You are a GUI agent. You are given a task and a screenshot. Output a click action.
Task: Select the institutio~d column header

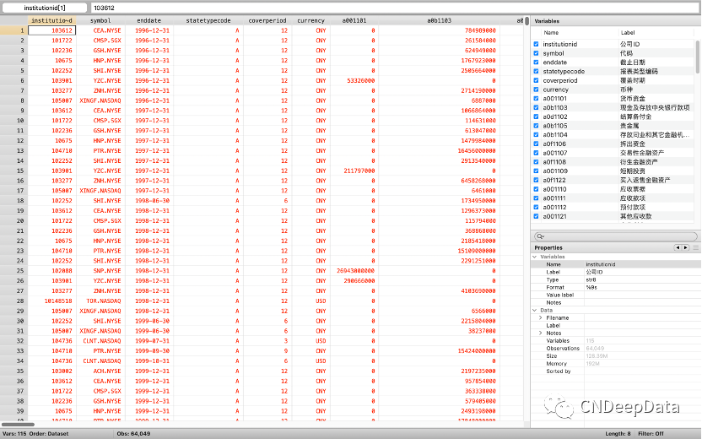tap(52, 20)
